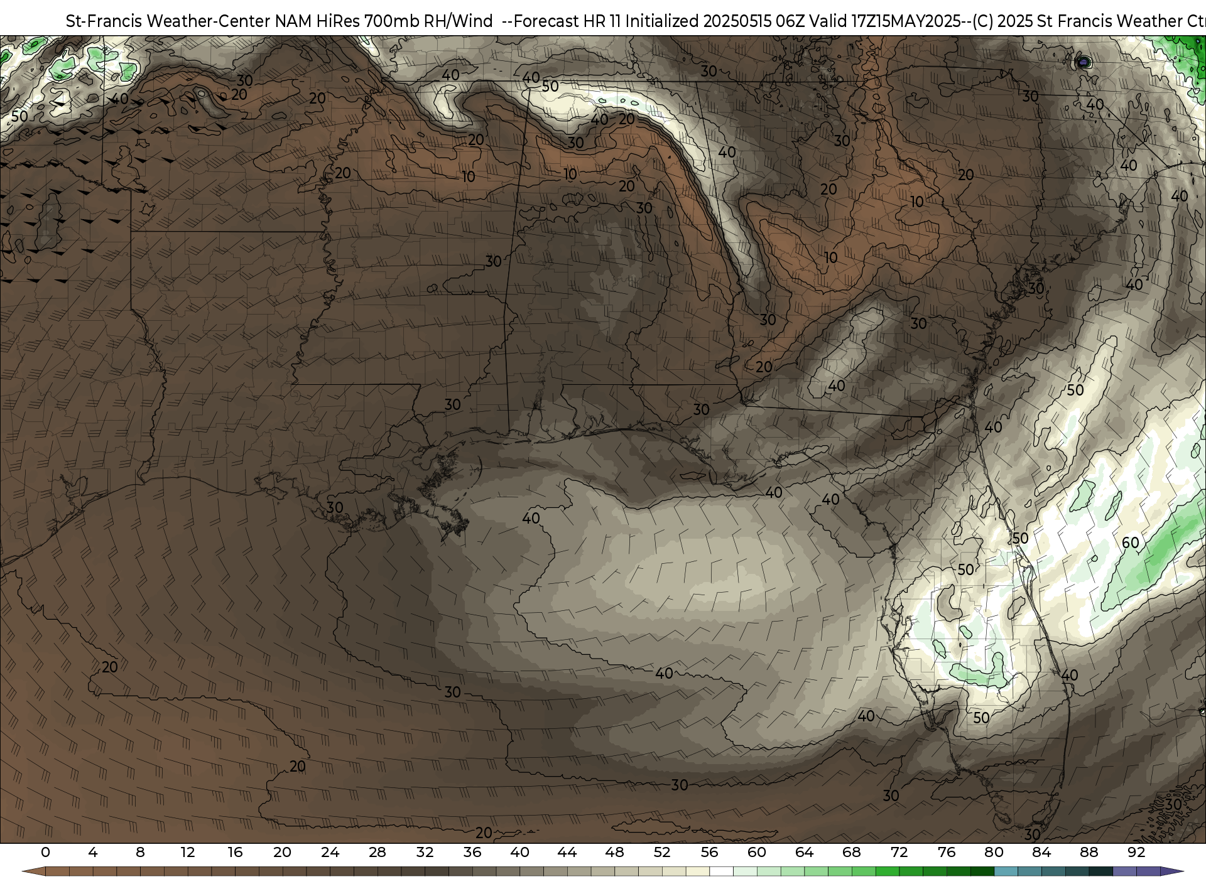Click the purple right arrow end of the colorbar

(1171, 871)
